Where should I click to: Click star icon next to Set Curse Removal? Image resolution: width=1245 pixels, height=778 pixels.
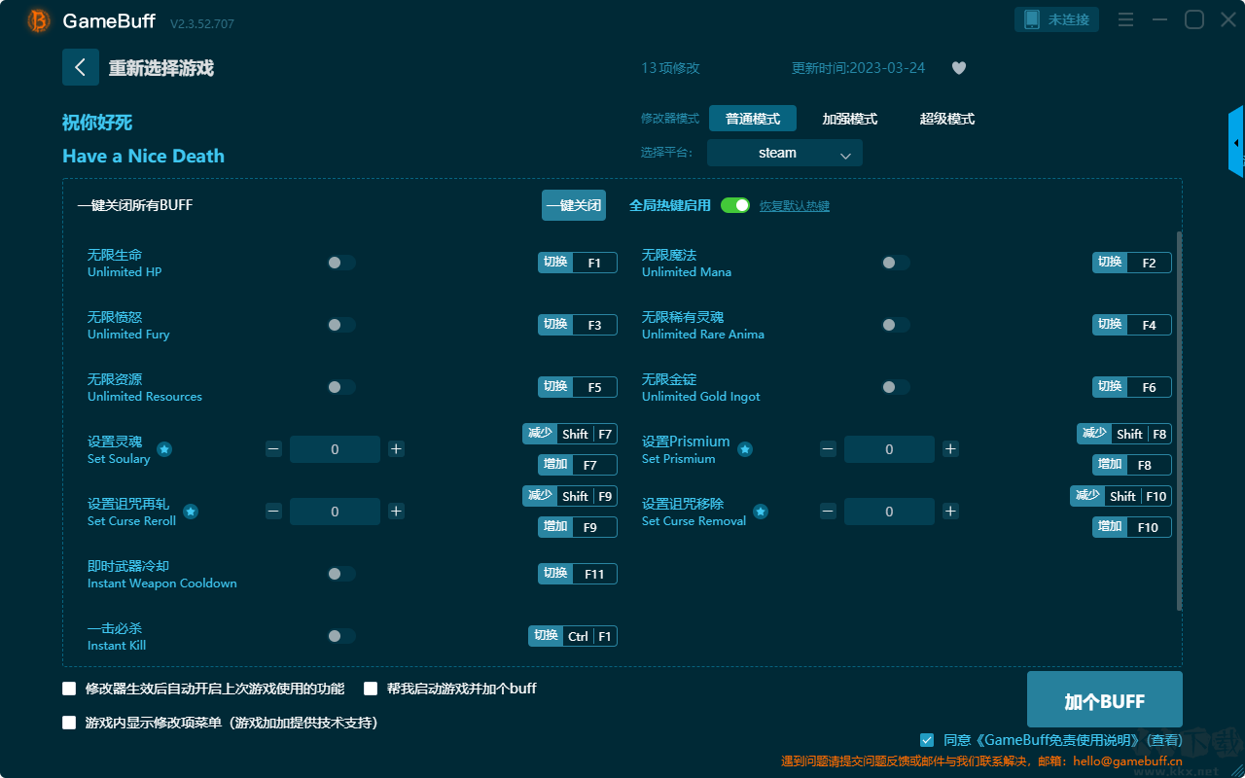point(761,512)
